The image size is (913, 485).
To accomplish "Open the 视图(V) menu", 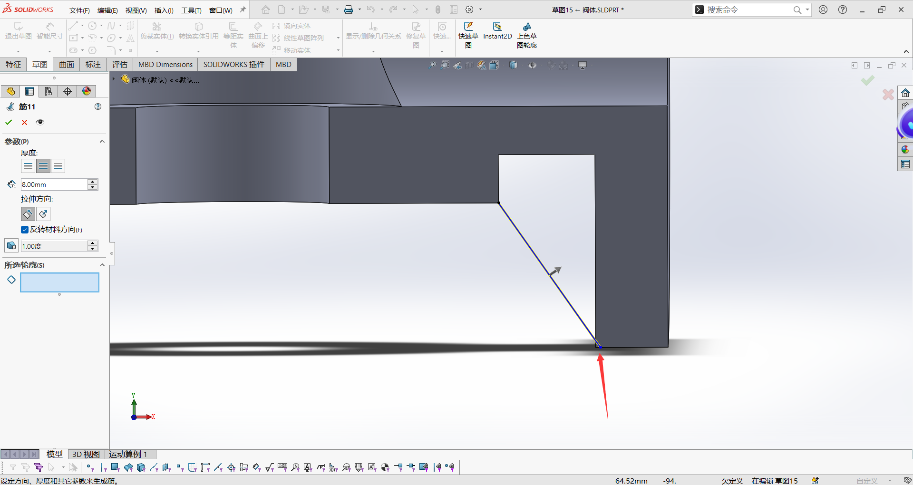I will [x=136, y=10].
